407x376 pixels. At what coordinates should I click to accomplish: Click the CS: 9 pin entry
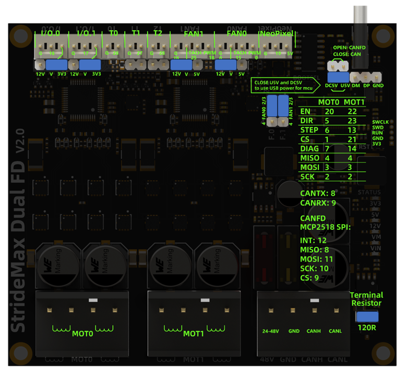coord(309,278)
